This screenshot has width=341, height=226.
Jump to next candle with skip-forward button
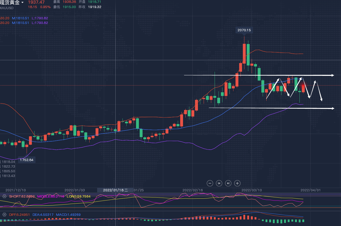pos(228,183)
